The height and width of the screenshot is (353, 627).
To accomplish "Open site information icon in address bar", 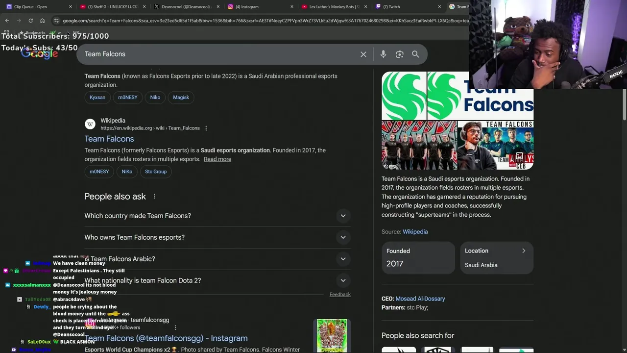I will tap(57, 21).
